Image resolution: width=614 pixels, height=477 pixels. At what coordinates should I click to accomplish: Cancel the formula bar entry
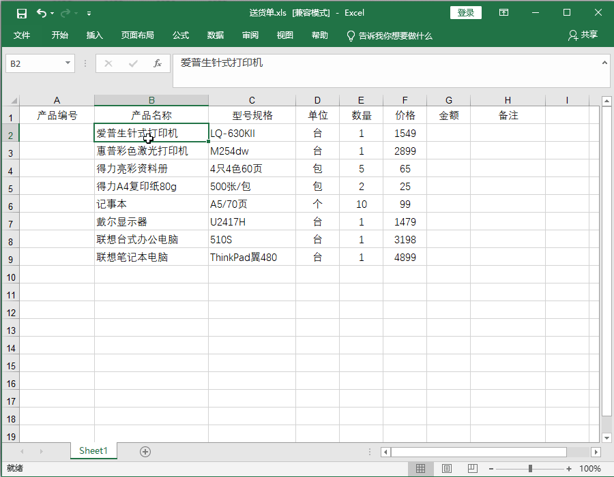click(108, 63)
